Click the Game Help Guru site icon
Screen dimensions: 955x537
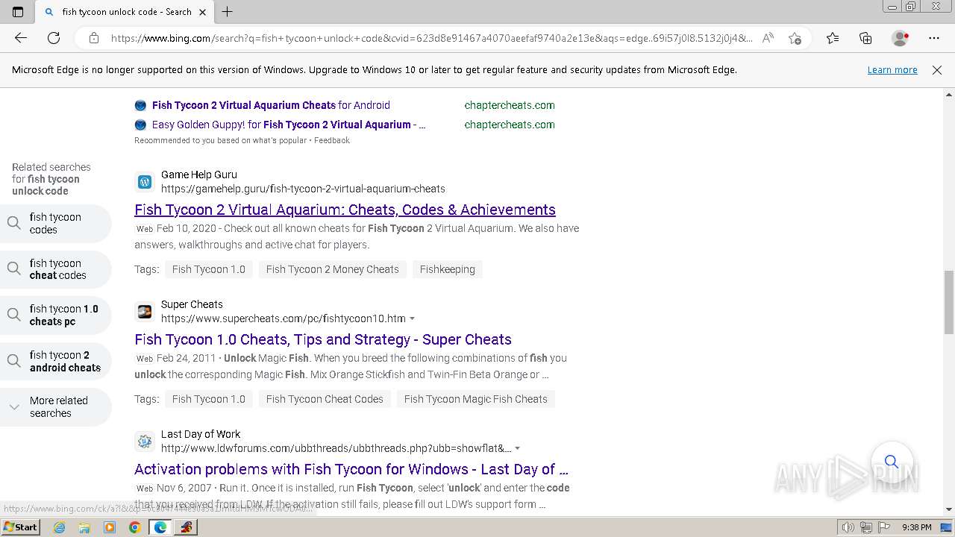click(145, 181)
